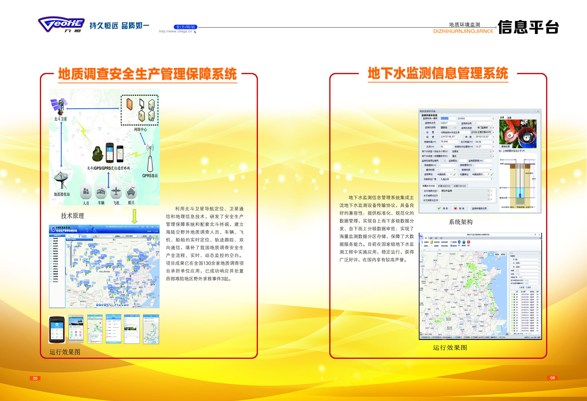The image size is (587, 401).
Task: Open the 水文地质分区I dropdown showing 柴达木盆地
Action: pos(465,191)
